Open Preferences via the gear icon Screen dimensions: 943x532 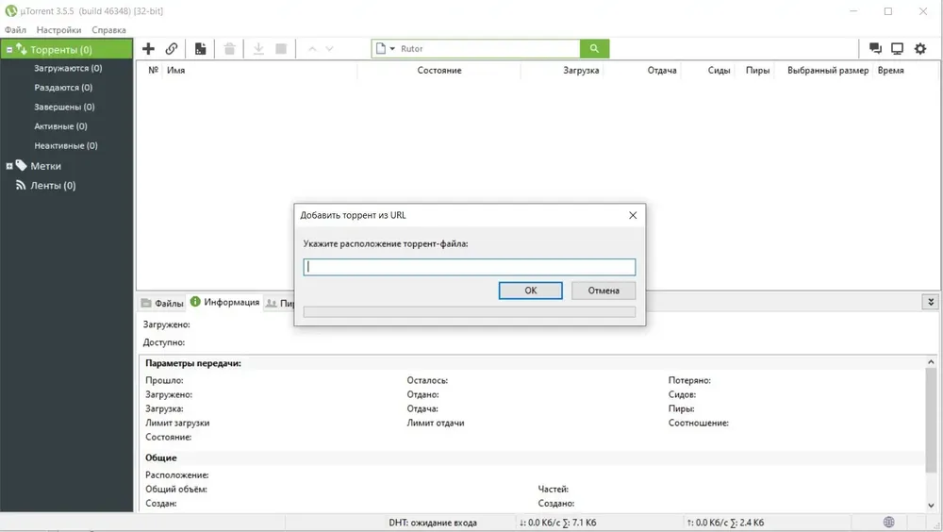(x=920, y=49)
